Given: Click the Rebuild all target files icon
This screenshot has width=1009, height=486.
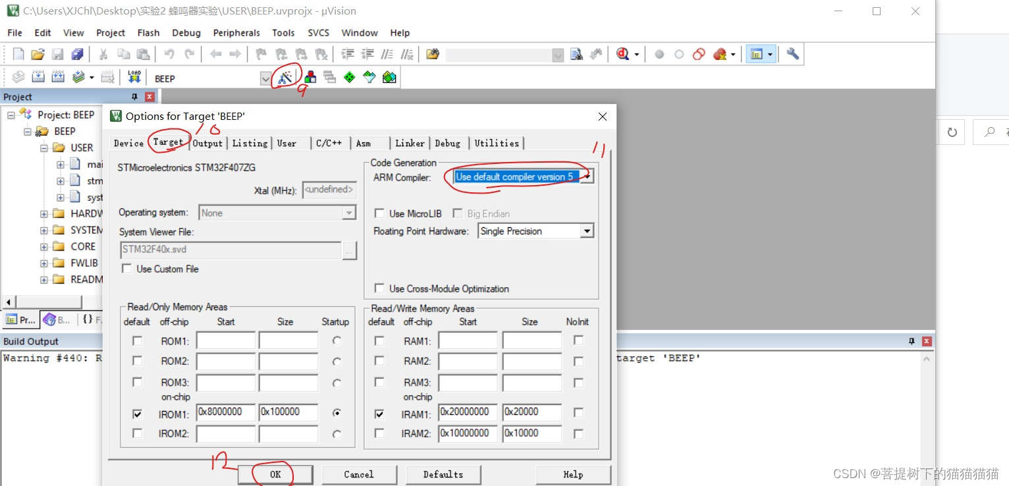Looking at the screenshot, I should (58, 77).
